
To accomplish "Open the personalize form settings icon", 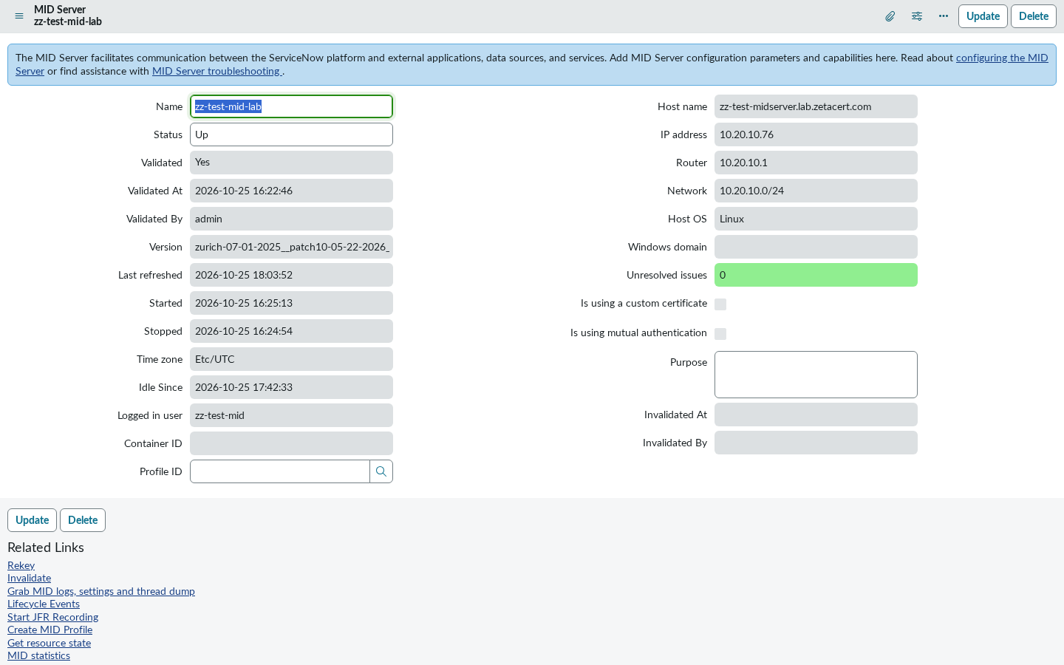I will (x=917, y=16).
